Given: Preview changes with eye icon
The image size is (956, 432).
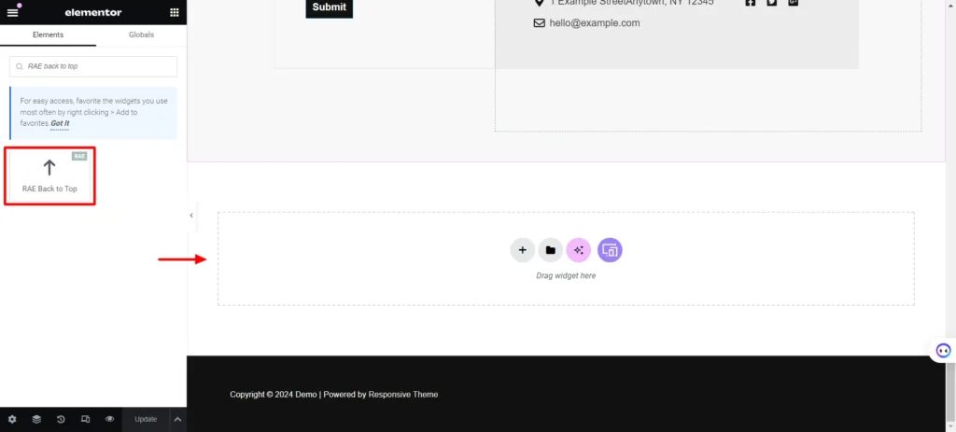Looking at the screenshot, I should pyautogui.click(x=110, y=419).
